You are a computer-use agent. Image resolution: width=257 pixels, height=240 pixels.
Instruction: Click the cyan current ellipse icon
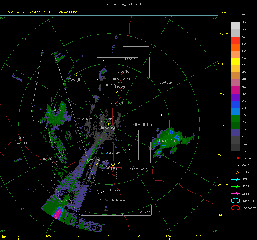[235, 201]
